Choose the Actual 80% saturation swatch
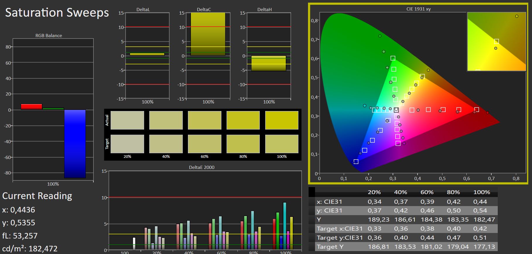Screen dimensions: 532x254 (x=243, y=120)
